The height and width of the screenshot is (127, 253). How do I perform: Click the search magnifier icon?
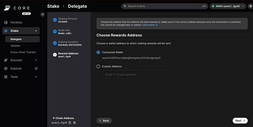[x=125, y=6]
